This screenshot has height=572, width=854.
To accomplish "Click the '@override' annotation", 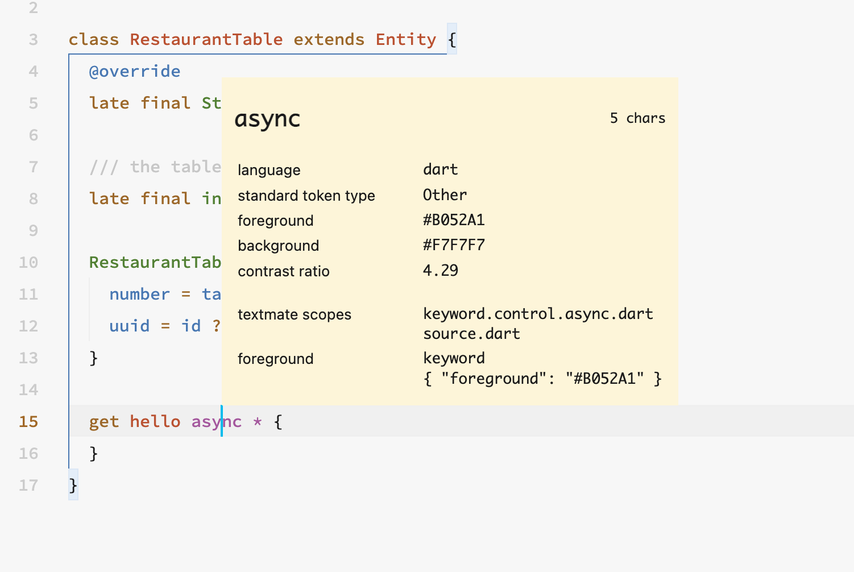I will [135, 71].
